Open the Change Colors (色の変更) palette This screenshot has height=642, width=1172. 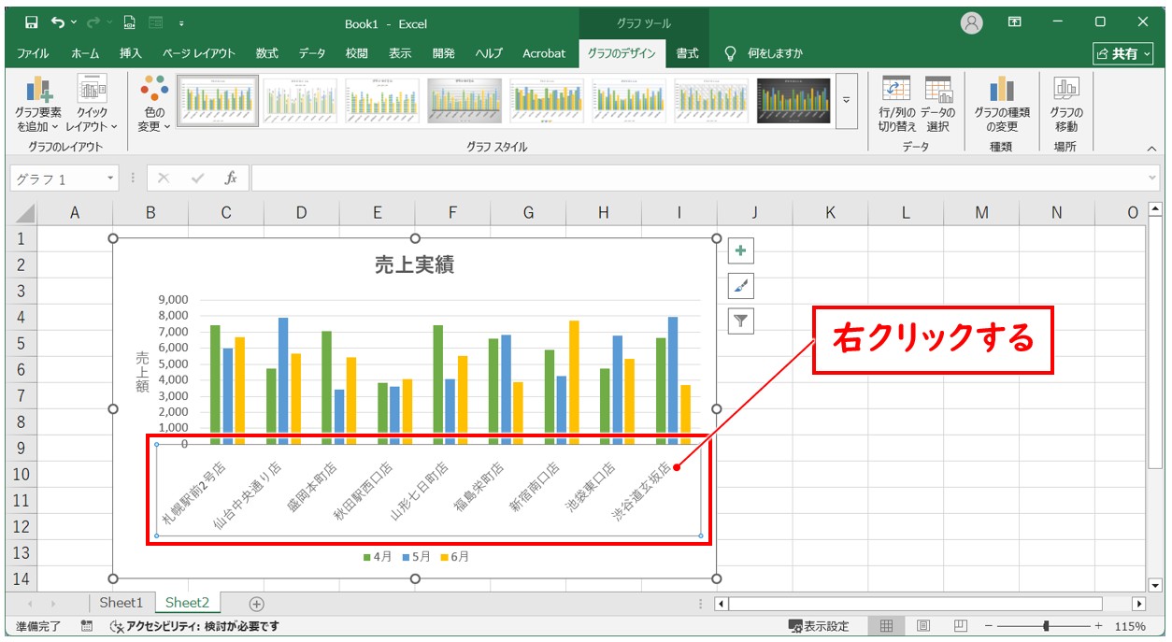(153, 105)
